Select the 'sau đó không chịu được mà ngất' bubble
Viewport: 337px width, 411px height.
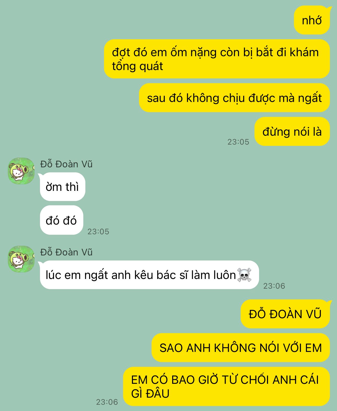tap(234, 98)
